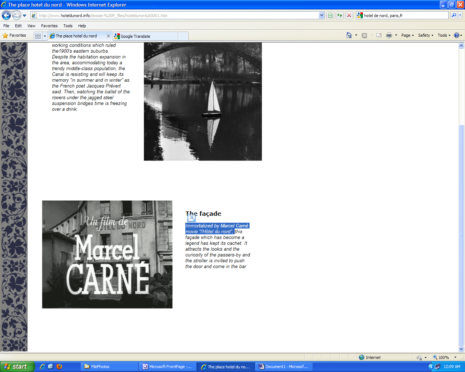Open the recent pages history arrow
465x372 pixels.
pos(24,16)
